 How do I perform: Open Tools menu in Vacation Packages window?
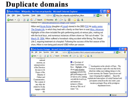(x=52, y=52)
